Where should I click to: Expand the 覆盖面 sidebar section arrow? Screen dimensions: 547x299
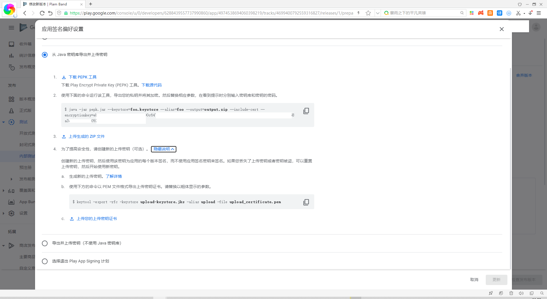click(3, 191)
